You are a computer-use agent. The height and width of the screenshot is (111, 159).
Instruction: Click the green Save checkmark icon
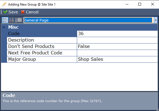point(5,12)
